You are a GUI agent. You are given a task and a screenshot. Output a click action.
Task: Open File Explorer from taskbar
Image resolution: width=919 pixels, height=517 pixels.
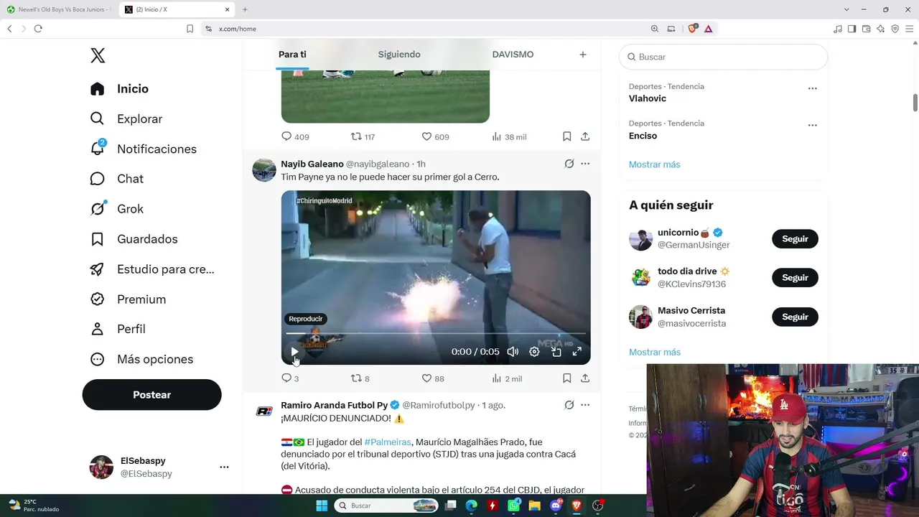coord(534,506)
